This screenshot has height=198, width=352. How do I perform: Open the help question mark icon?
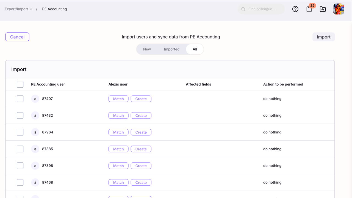pyautogui.click(x=295, y=9)
